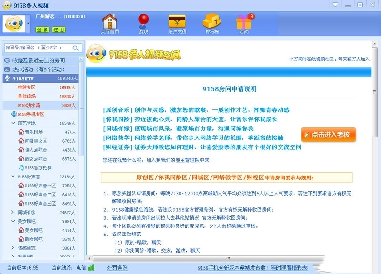
Task: Expand the 情感婚恋 category
Action: (13, 248)
